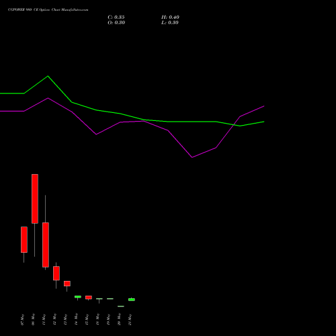Click the high price value H: 0.40

170,17
